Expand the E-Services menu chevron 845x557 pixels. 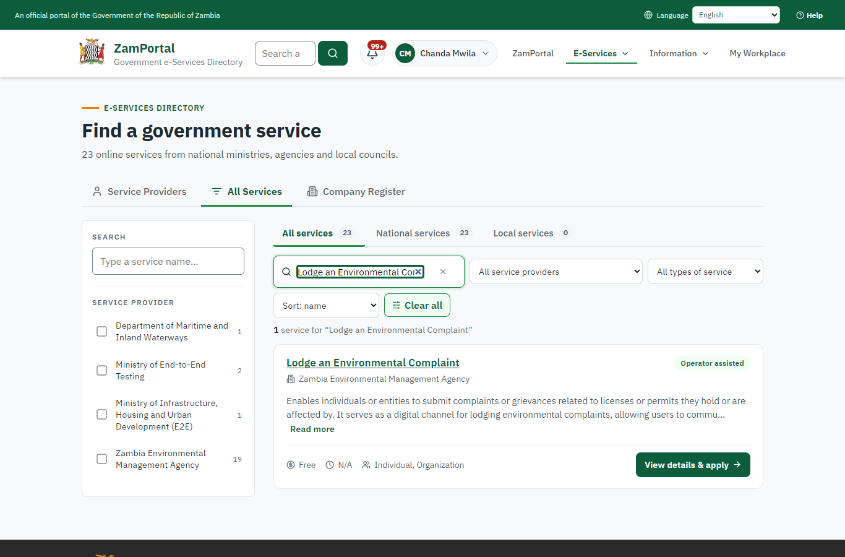(625, 53)
